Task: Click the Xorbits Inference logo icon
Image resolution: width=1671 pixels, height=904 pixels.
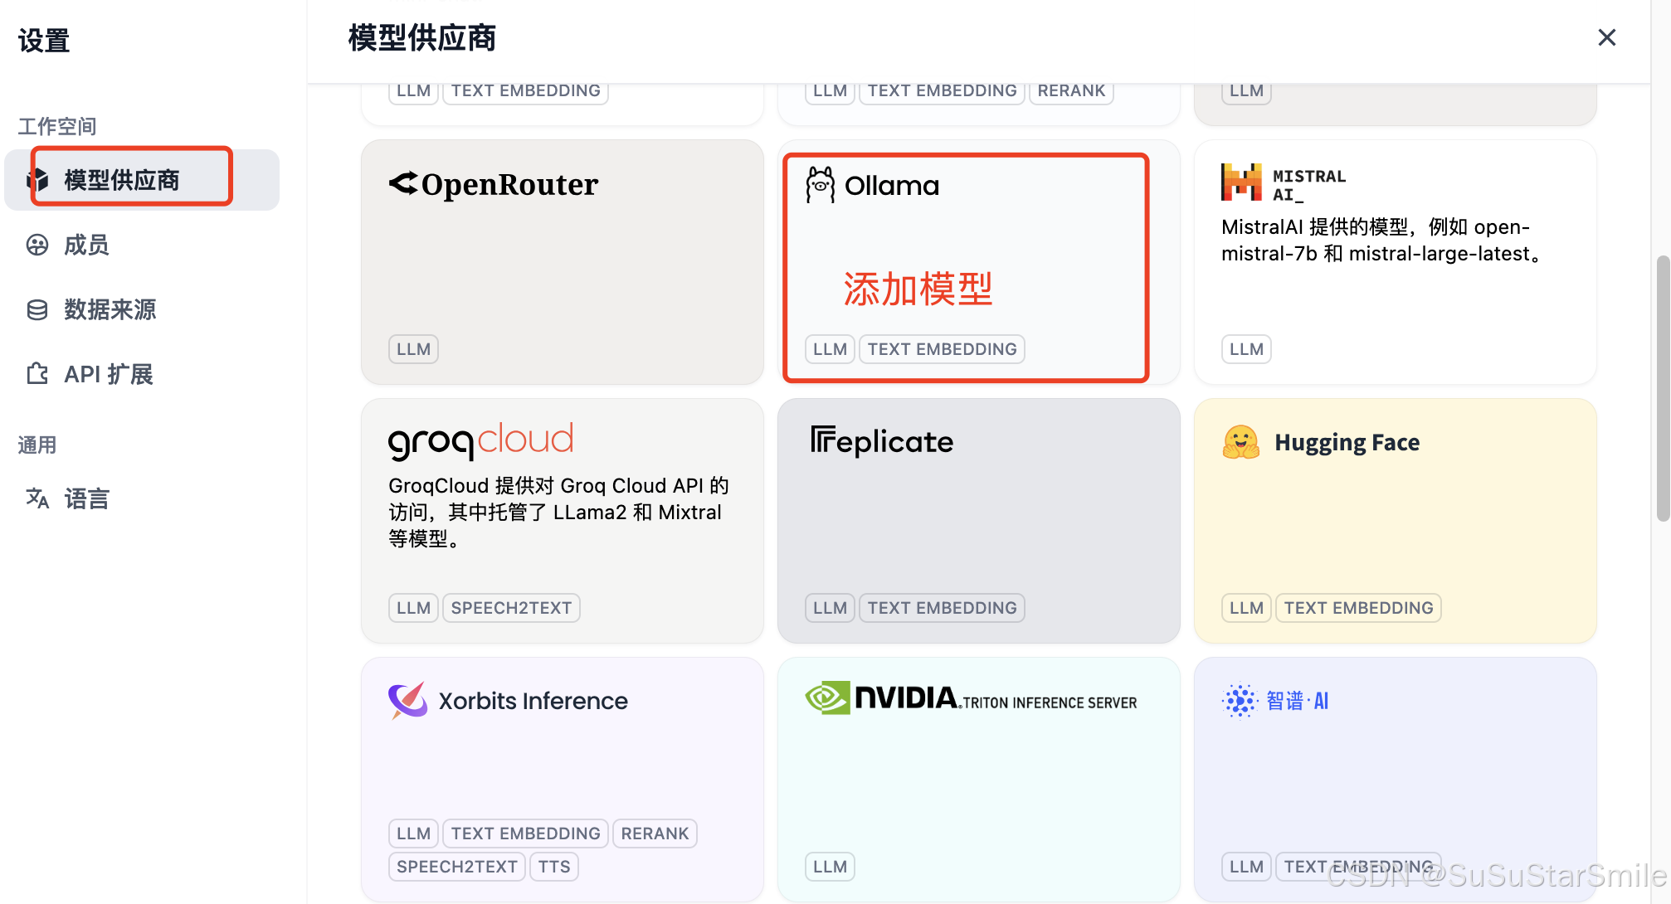Action: (x=408, y=701)
